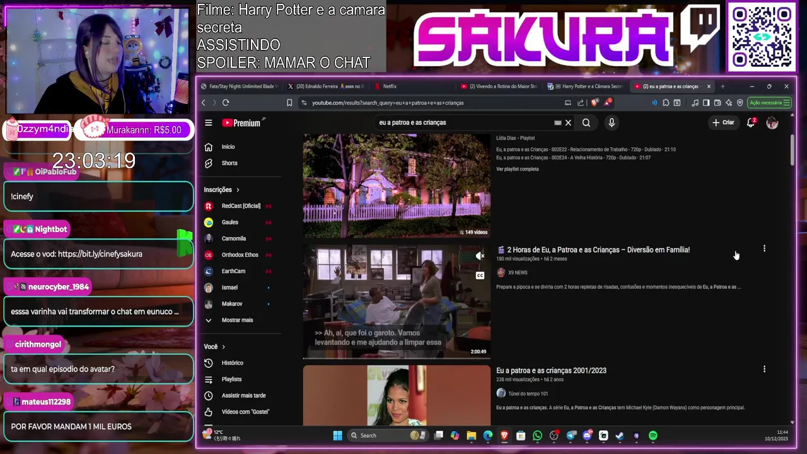
Task: Open Eu a patroa e as crianças 2001/2023 title
Action: coord(551,371)
